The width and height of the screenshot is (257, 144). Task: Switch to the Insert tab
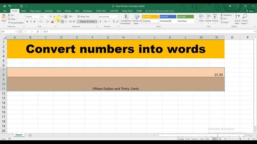pyautogui.click(x=24, y=11)
